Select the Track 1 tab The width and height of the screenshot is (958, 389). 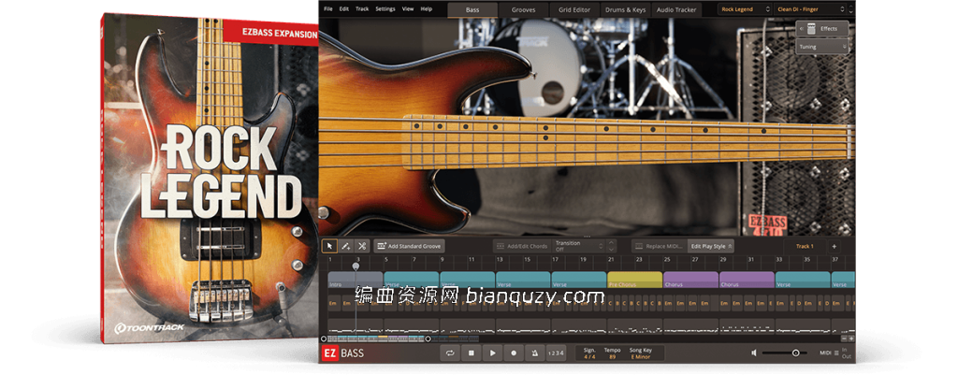(x=805, y=246)
